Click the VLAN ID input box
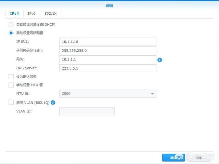Image resolution: width=219 pixels, height=164 pixels. [x=87, y=111]
